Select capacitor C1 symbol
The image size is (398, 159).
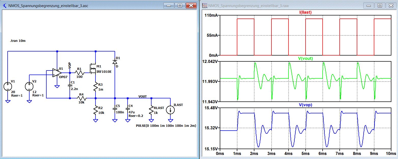(70, 86)
